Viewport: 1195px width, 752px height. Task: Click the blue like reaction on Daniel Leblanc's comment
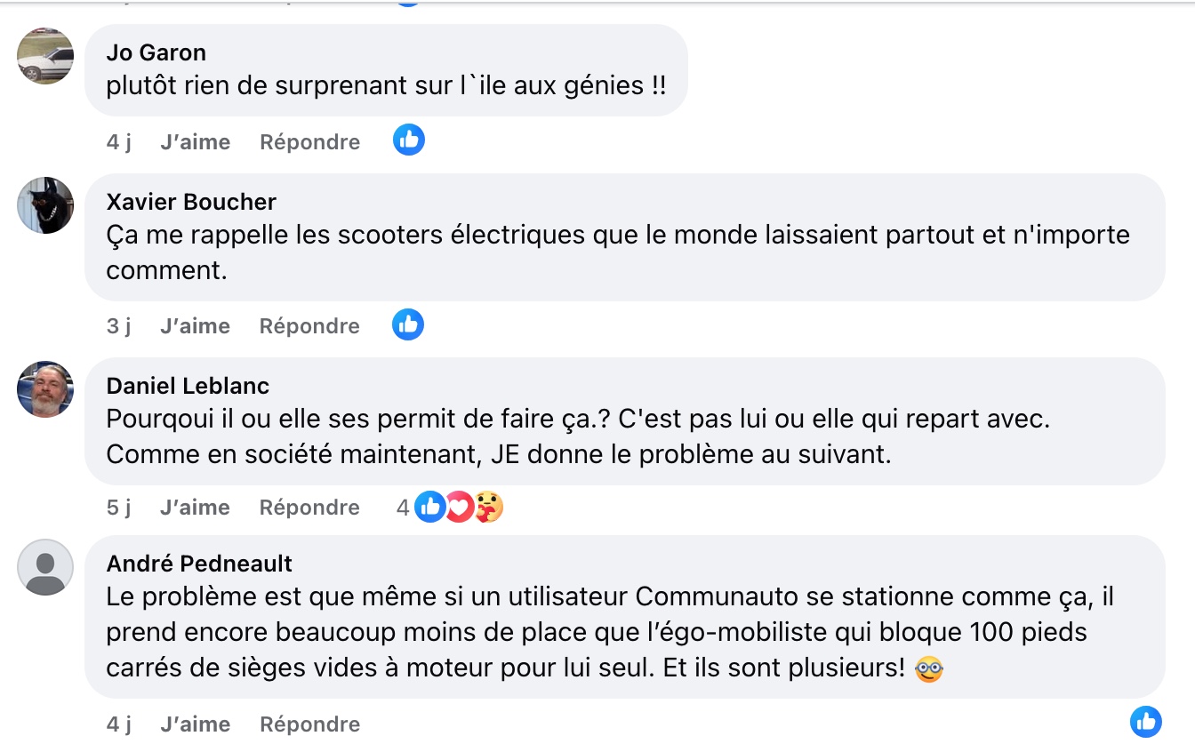tap(430, 507)
